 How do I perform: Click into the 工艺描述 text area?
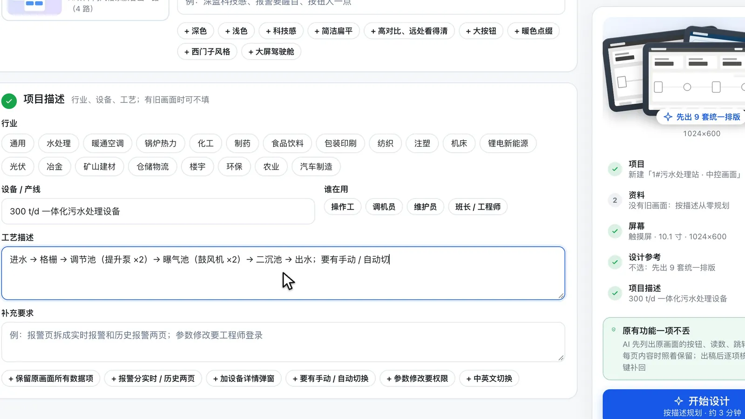point(283,273)
